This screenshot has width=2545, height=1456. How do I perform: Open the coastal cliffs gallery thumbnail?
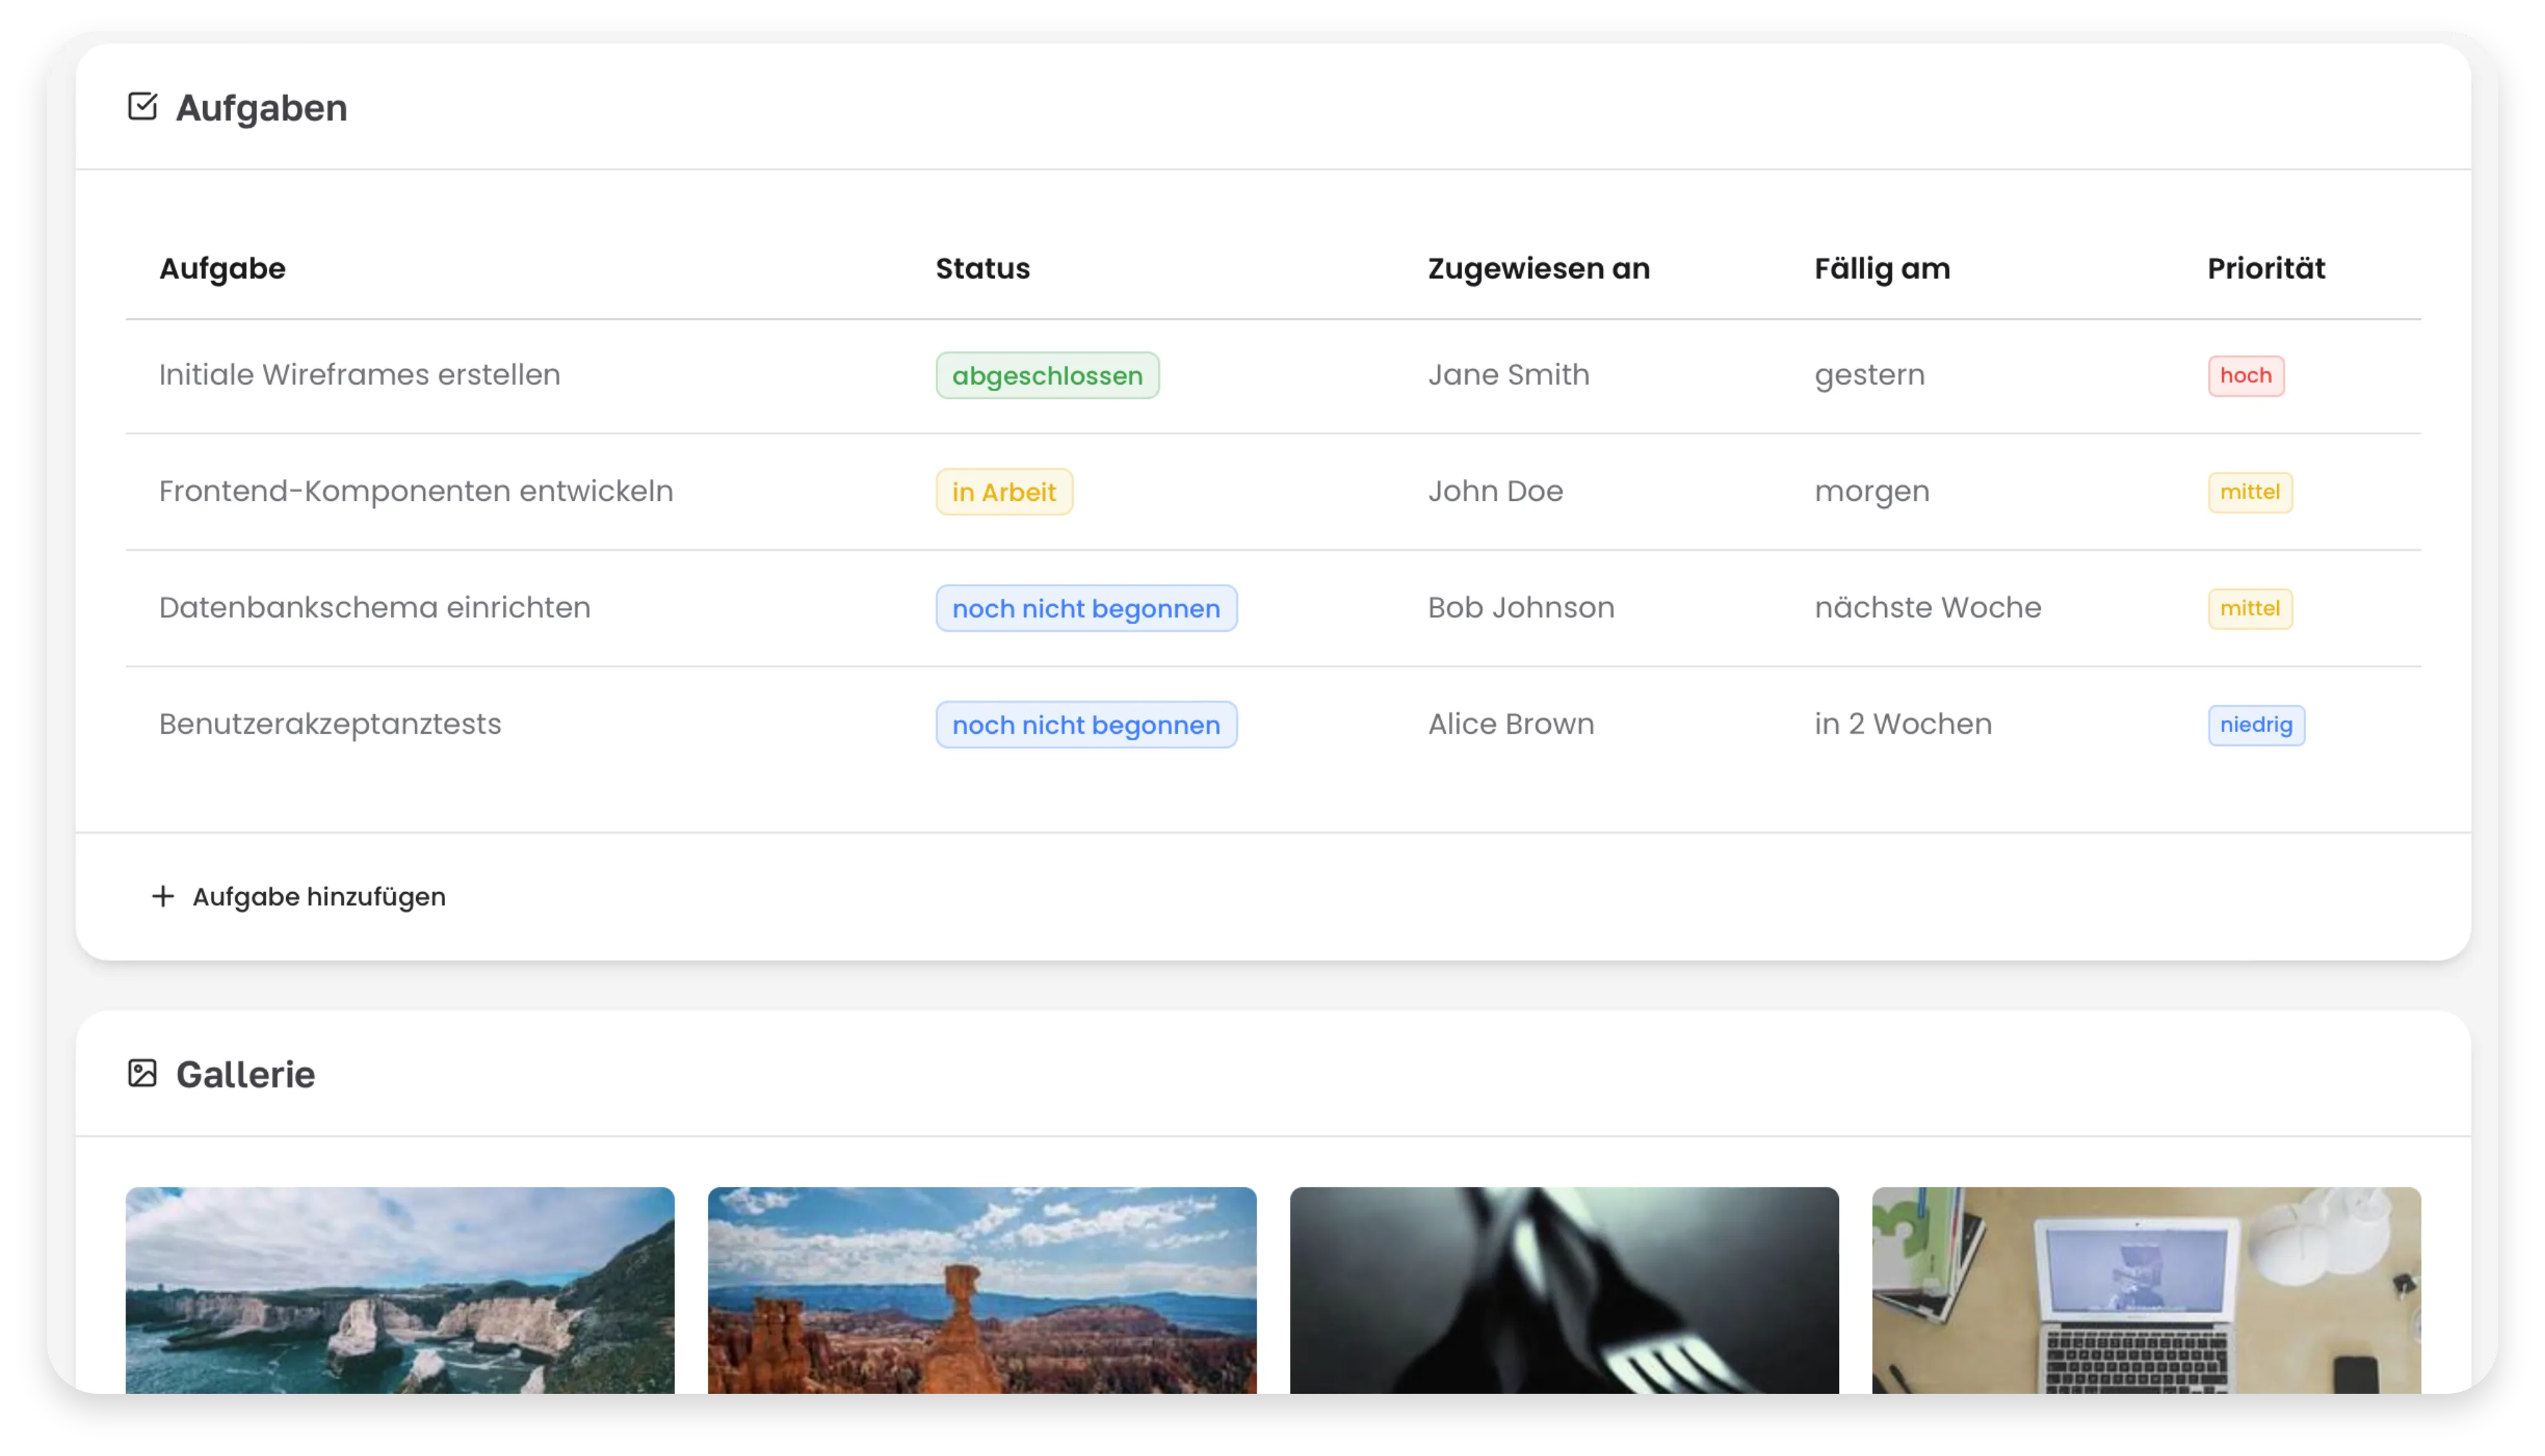click(x=400, y=1290)
